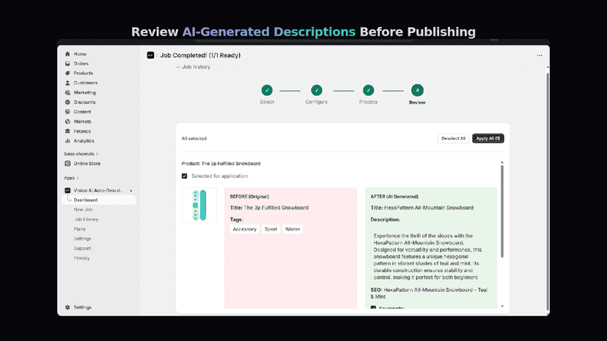Click the Vision AI app icon in sidebar
607x341 pixels.
pyautogui.click(x=67, y=190)
